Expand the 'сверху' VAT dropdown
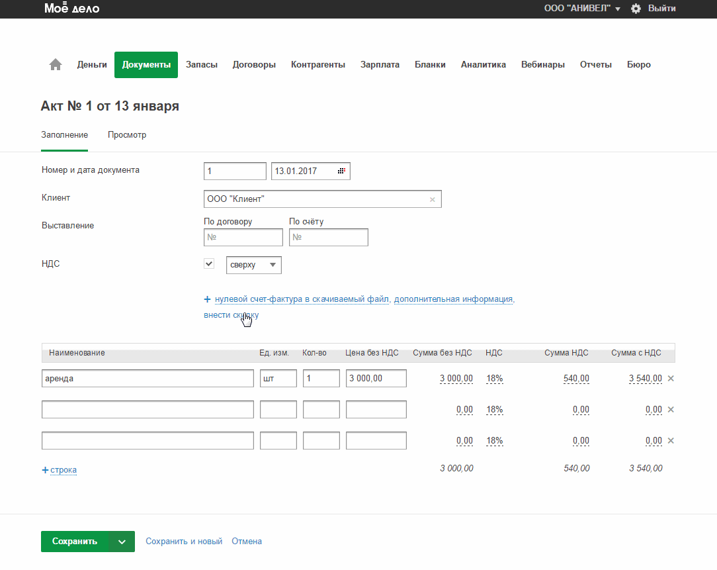Screen dimensions: 717x570 [x=254, y=265]
